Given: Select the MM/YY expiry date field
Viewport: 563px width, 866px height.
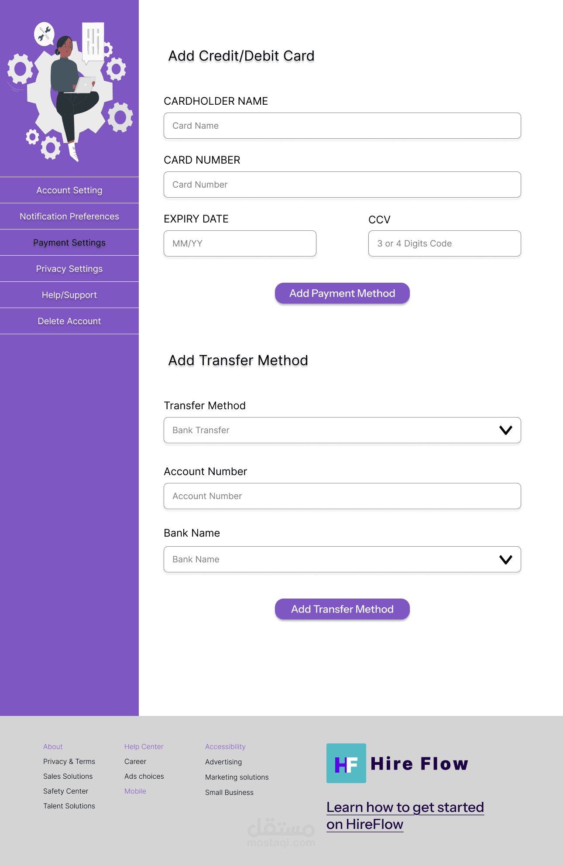Looking at the screenshot, I should point(240,243).
